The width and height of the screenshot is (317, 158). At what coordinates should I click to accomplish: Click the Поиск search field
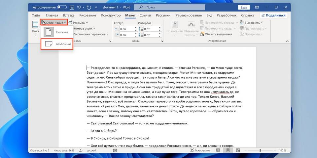tap(169, 7)
